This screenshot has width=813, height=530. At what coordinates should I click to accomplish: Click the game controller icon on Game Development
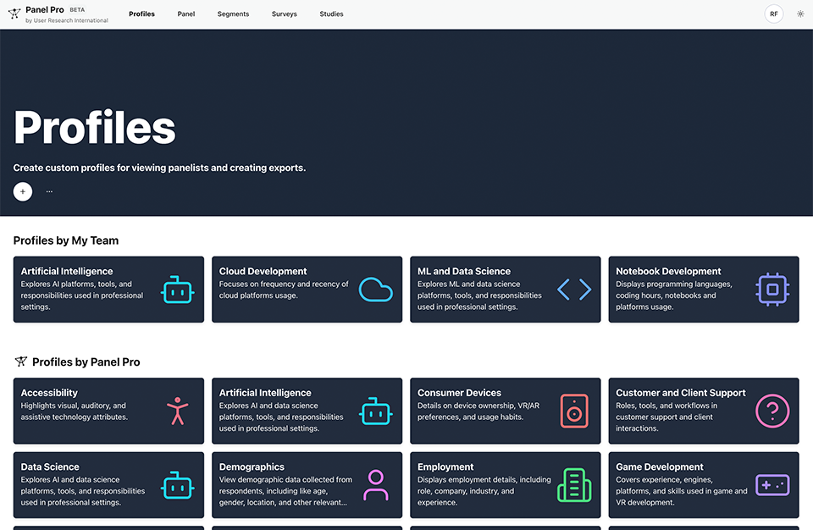[x=772, y=485]
